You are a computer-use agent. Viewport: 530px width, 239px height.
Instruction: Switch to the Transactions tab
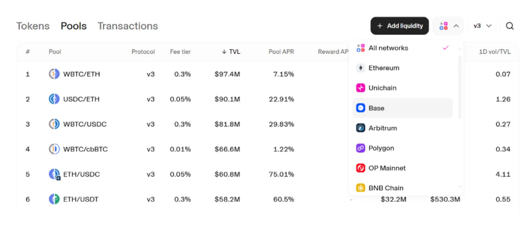(128, 26)
